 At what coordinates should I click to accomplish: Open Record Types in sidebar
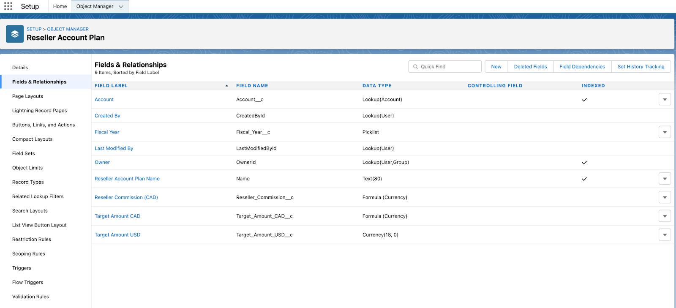[x=28, y=182]
